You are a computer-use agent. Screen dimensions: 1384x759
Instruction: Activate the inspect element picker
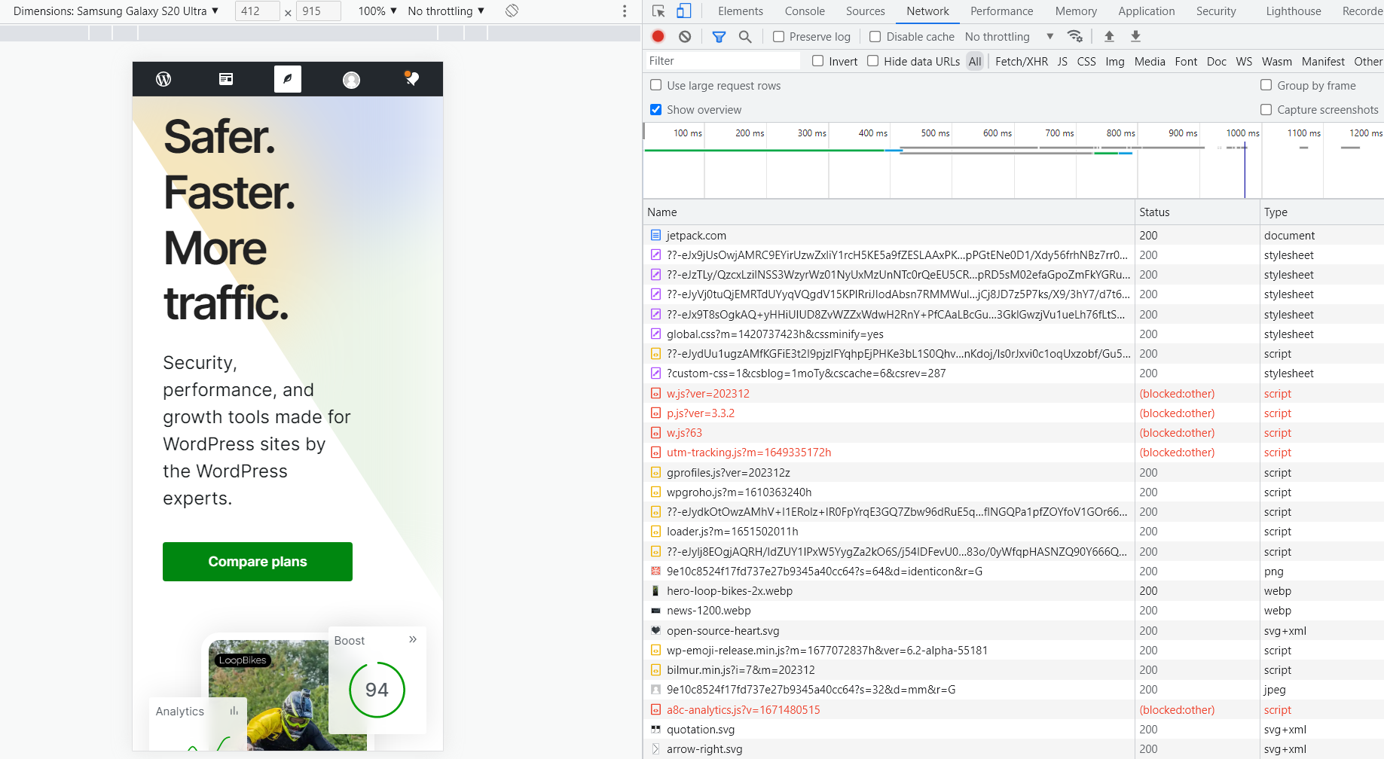658,11
